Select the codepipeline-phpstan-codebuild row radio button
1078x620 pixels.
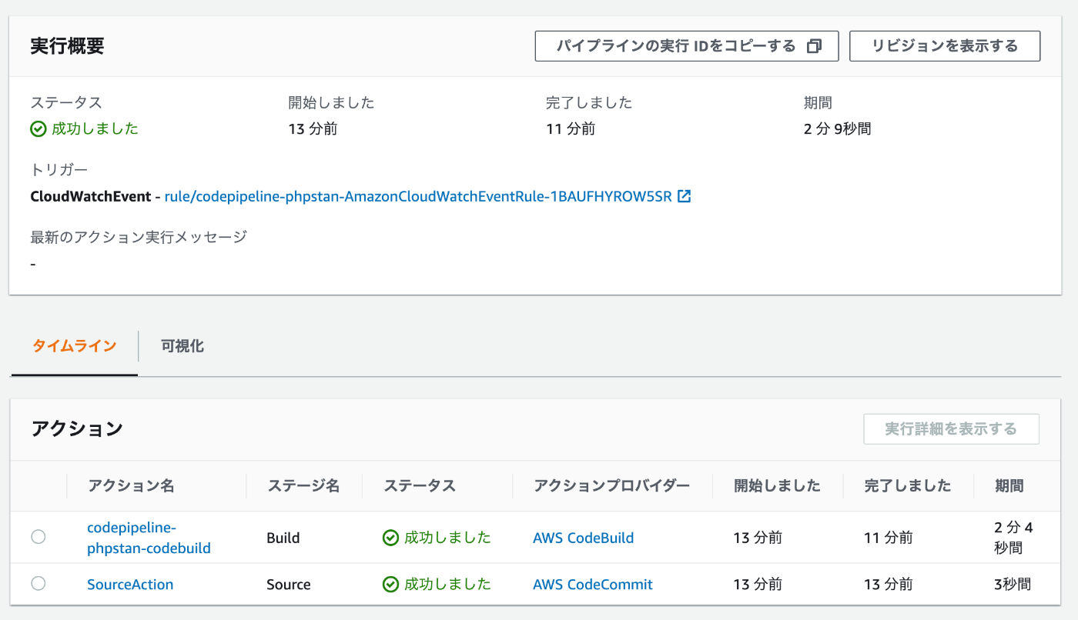click(x=38, y=537)
